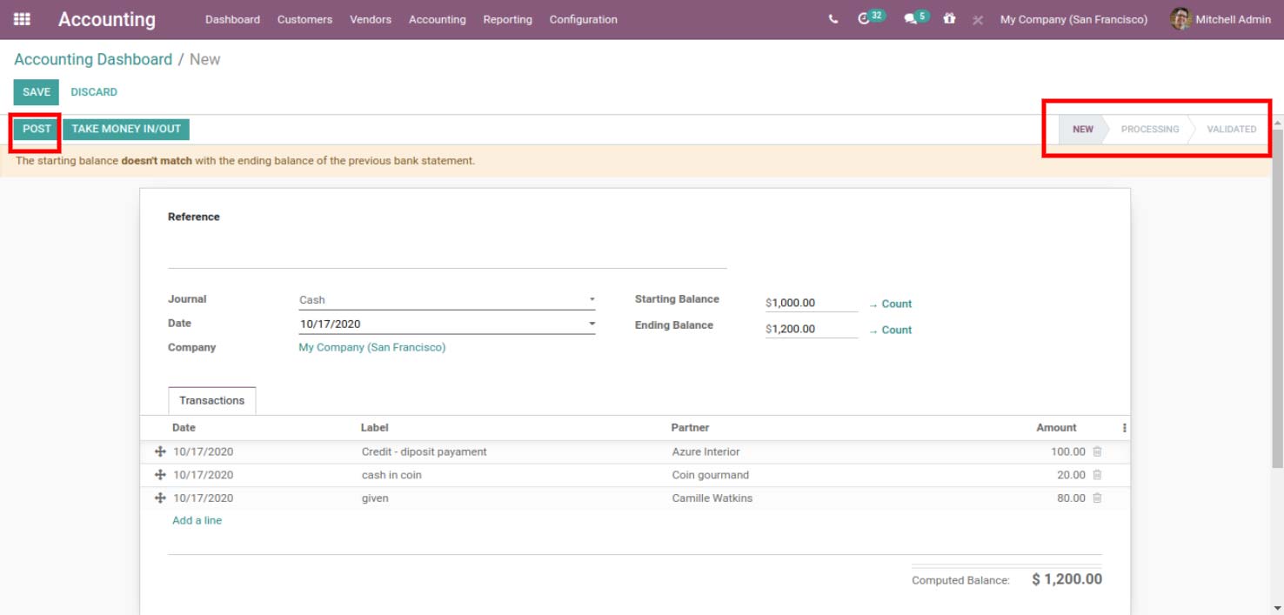The height and width of the screenshot is (615, 1284).
Task: Expand the Date field dropdown arrow
Action: tap(592, 324)
